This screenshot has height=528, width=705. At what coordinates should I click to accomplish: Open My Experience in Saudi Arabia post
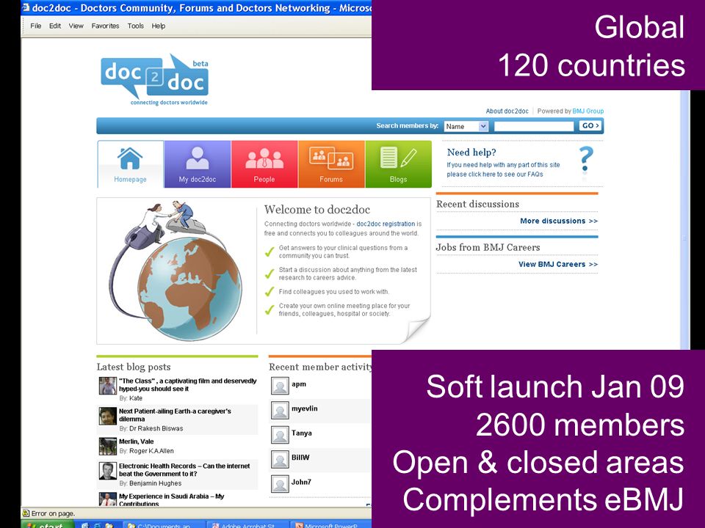coord(171,499)
